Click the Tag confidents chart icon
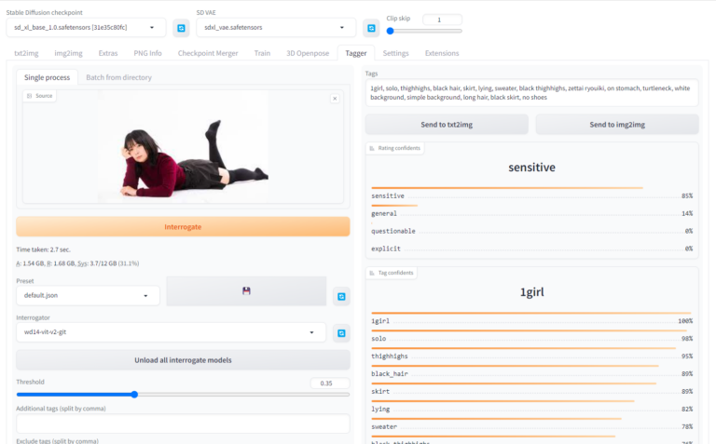This screenshot has height=444, width=716. (x=372, y=273)
